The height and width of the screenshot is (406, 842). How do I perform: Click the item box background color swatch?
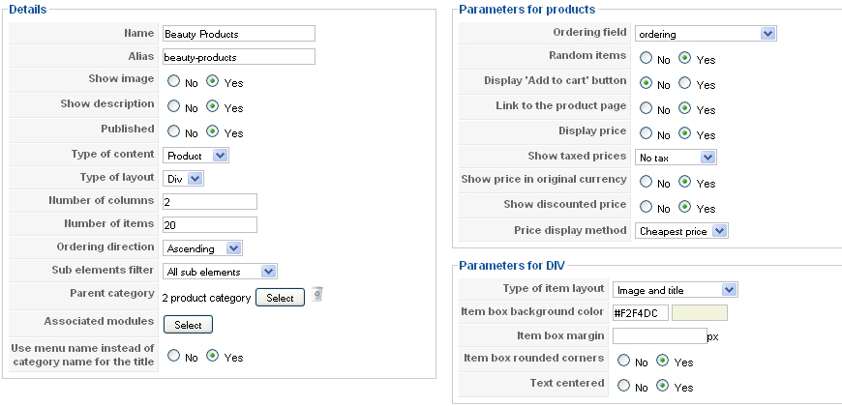tap(700, 312)
